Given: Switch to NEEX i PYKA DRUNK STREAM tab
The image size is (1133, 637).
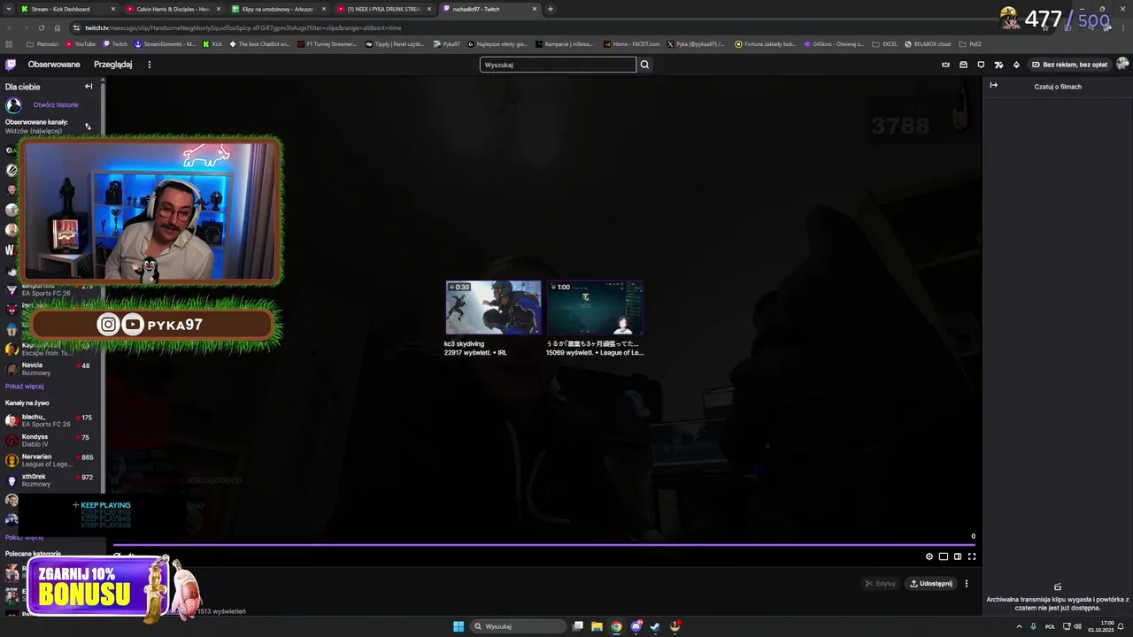Looking at the screenshot, I should point(383,9).
